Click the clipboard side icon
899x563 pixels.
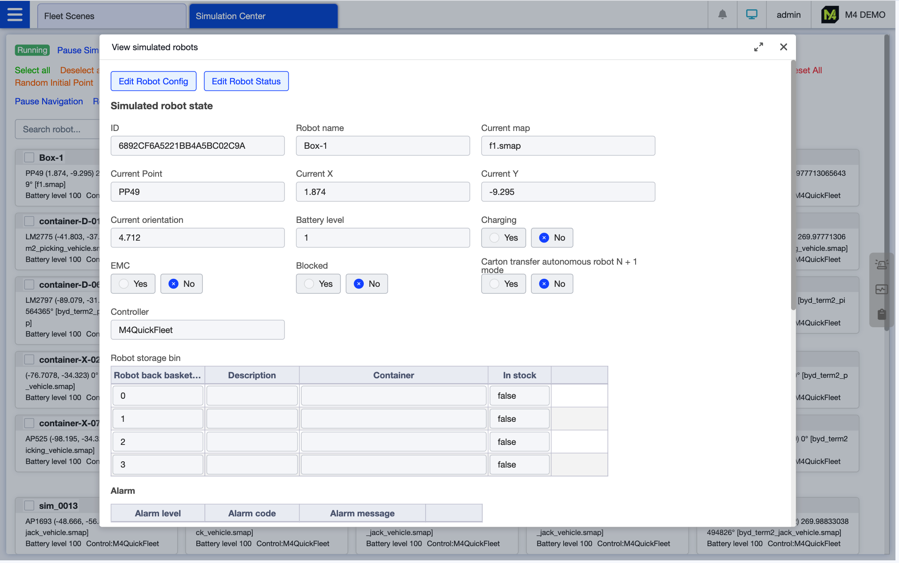pos(881,314)
